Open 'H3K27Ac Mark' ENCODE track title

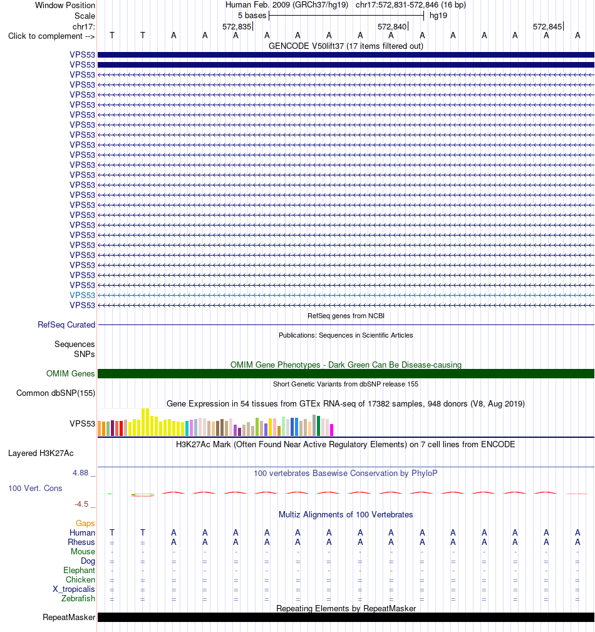(346, 444)
